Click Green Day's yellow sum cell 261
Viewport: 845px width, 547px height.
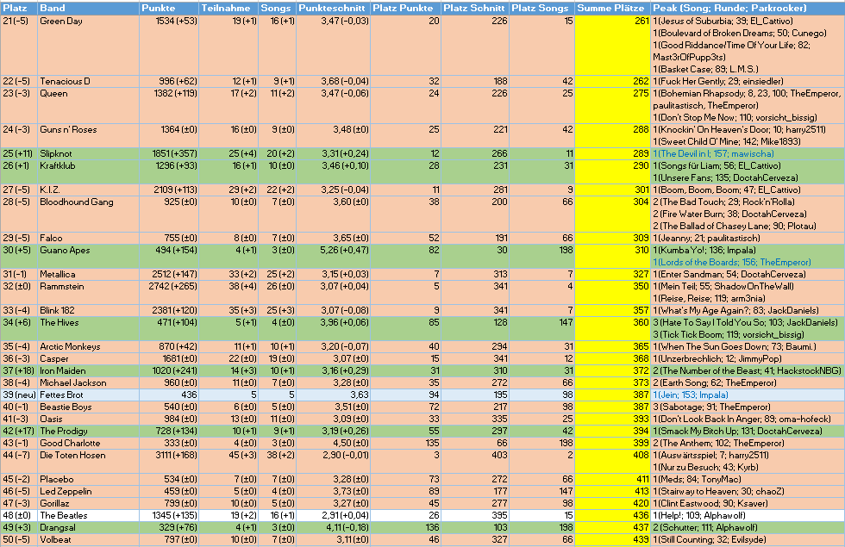tap(613, 45)
